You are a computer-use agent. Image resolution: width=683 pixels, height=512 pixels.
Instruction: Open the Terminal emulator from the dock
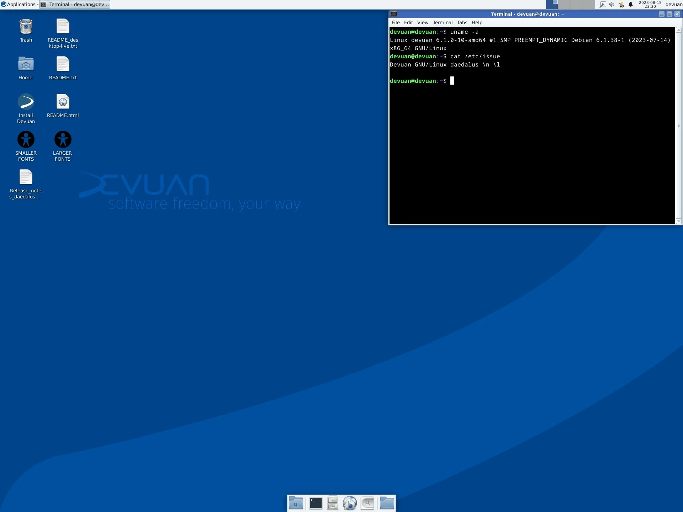316,503
